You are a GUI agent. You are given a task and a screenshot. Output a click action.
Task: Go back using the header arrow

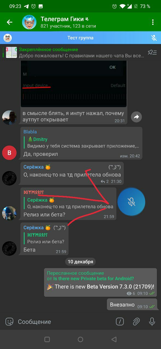coord(10,22)
